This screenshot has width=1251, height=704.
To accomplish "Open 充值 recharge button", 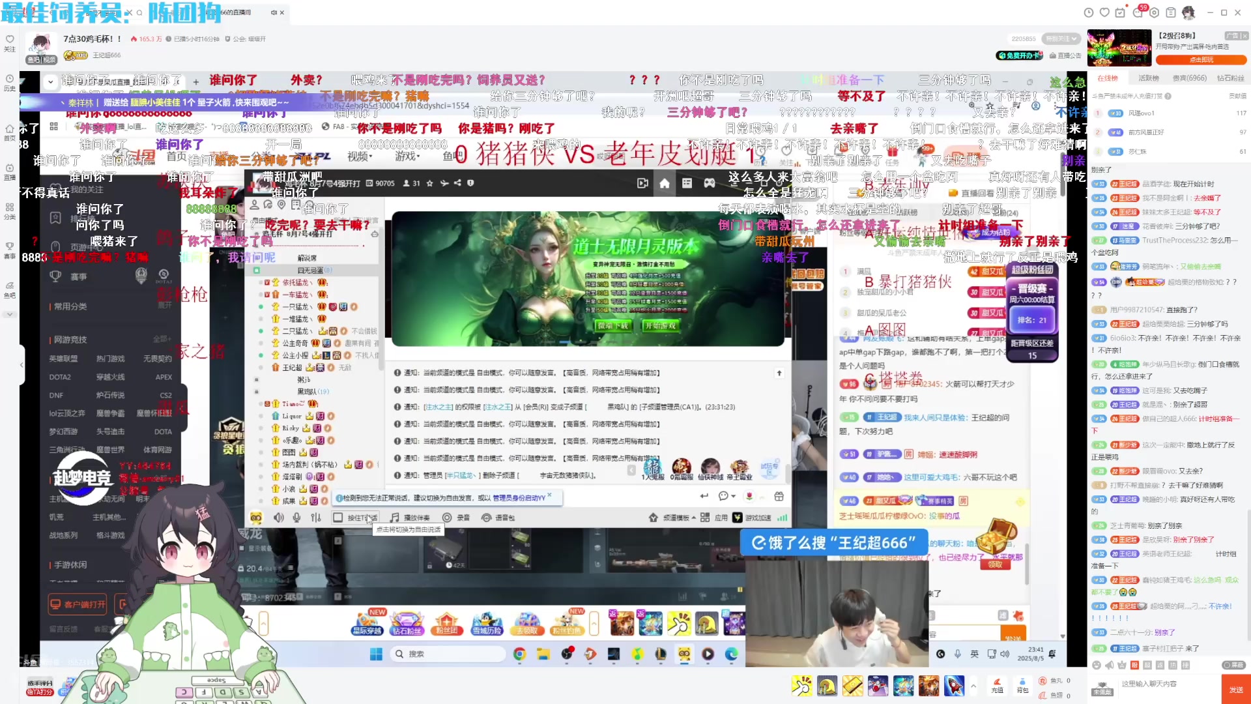I will click(997, 686).
